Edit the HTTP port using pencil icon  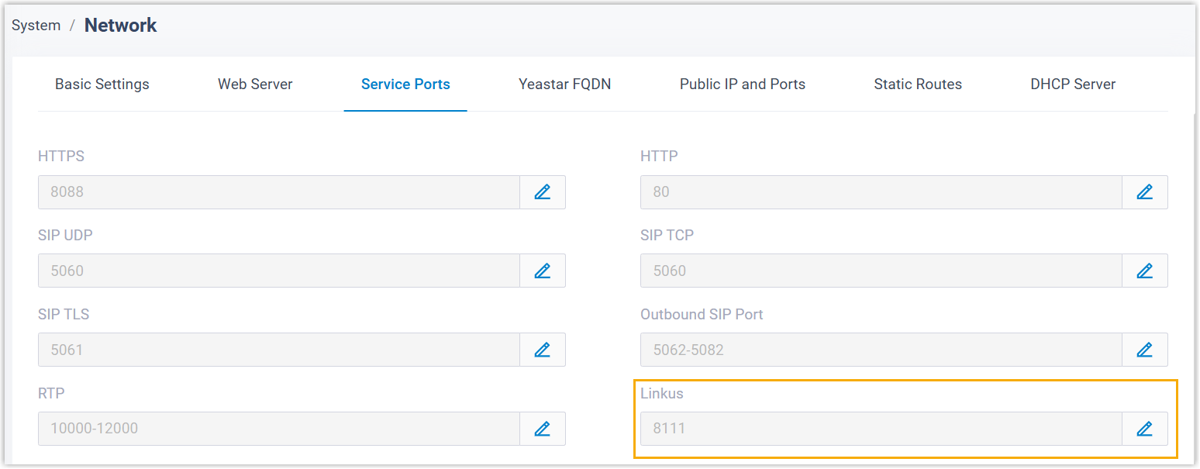(x=1144, y=192)
